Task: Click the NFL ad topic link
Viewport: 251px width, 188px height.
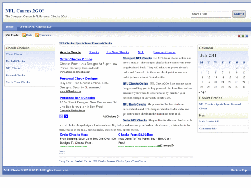Action: (x=141, y=52)
